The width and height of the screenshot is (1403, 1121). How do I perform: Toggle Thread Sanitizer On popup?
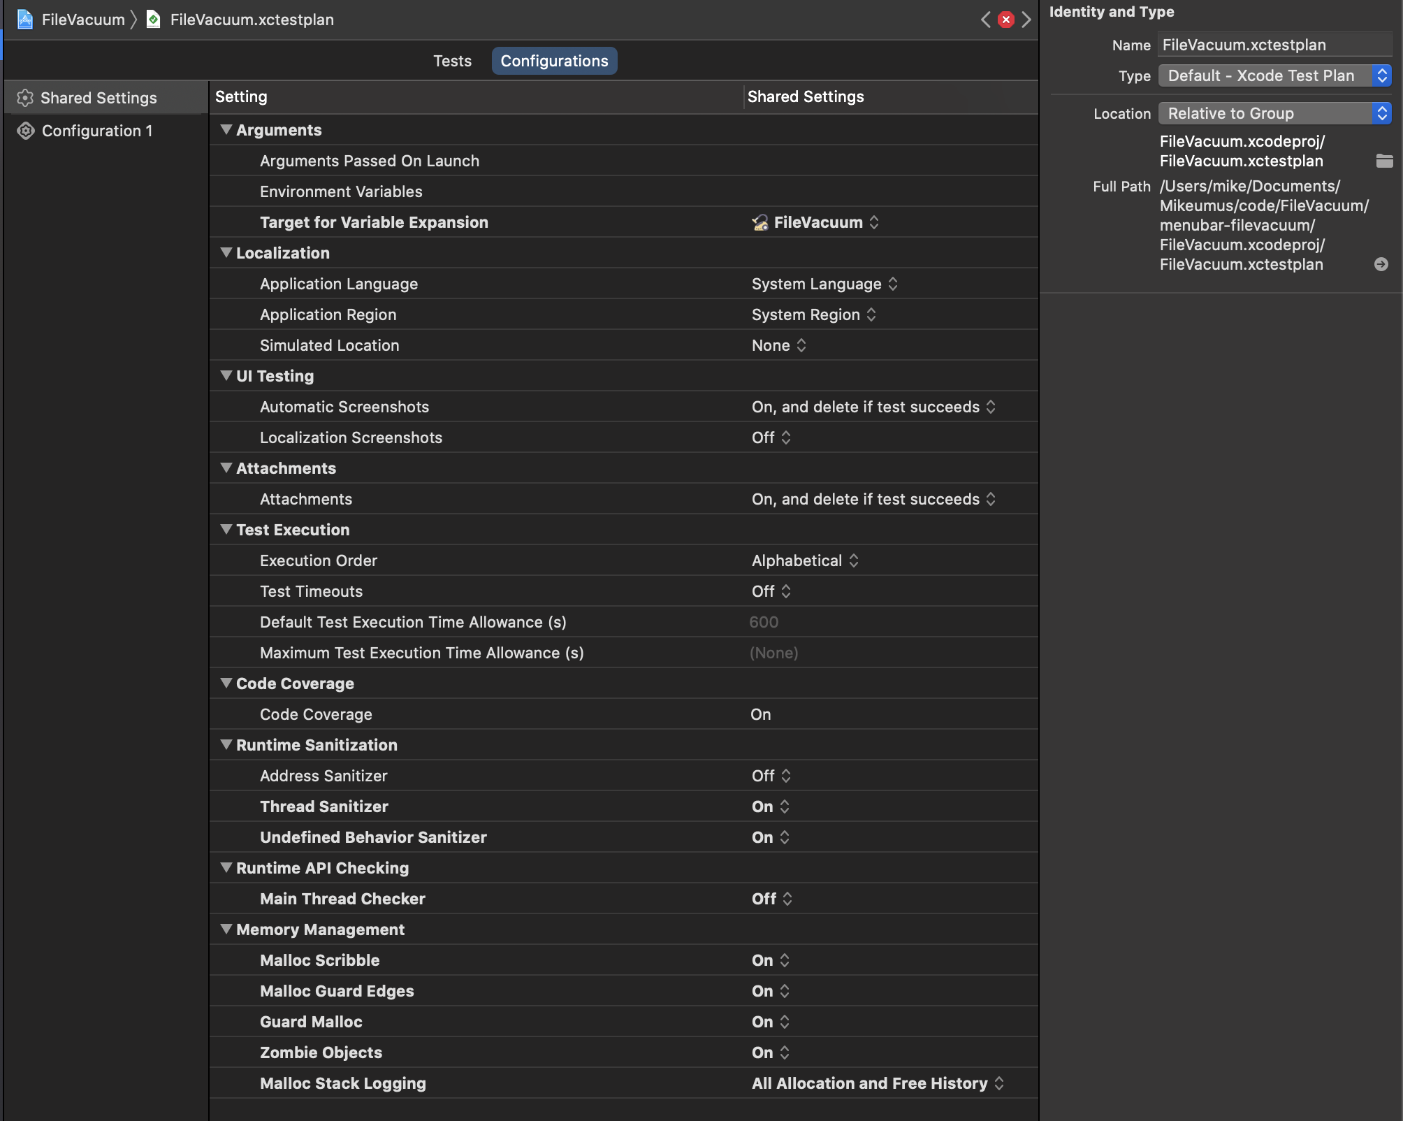(x=771, y=807)
